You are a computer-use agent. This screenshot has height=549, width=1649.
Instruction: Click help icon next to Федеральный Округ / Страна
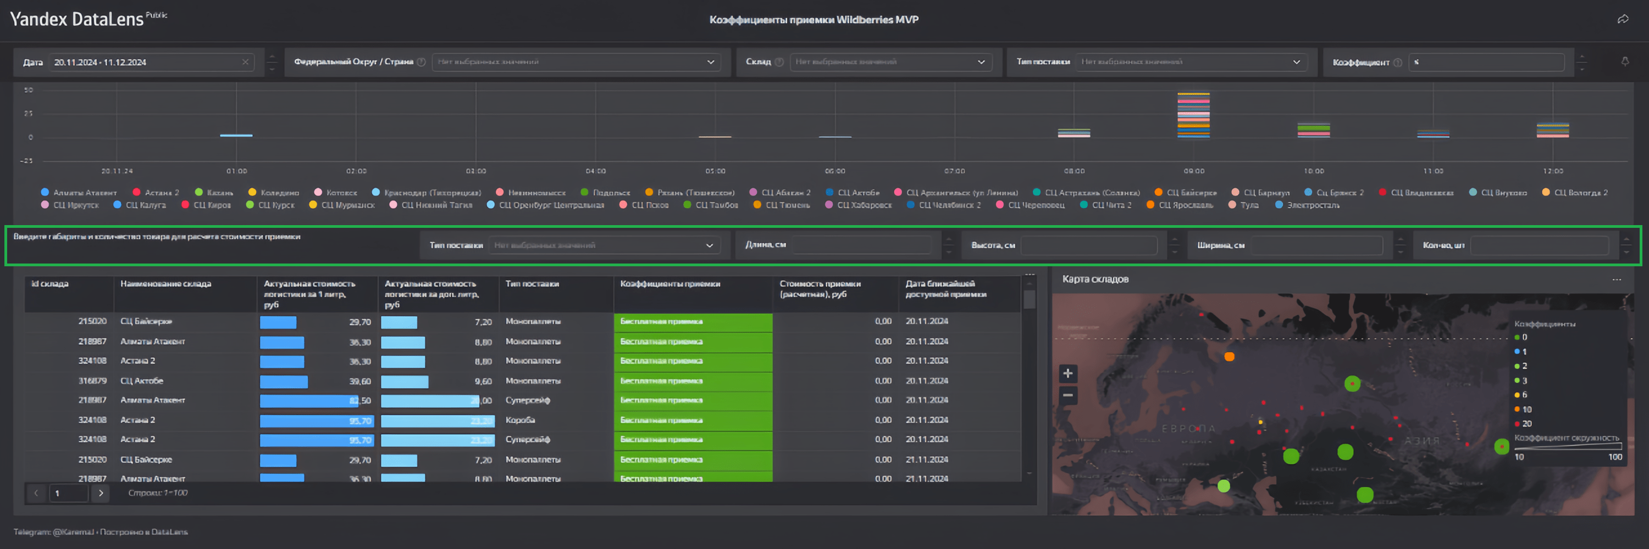click(x=421, y=62)
